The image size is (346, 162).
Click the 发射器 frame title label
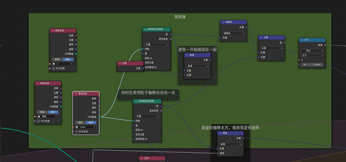[180, 17]
